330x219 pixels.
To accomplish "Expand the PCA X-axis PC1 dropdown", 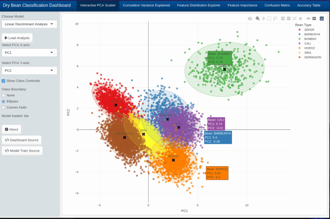I will [x=29, y=53].
